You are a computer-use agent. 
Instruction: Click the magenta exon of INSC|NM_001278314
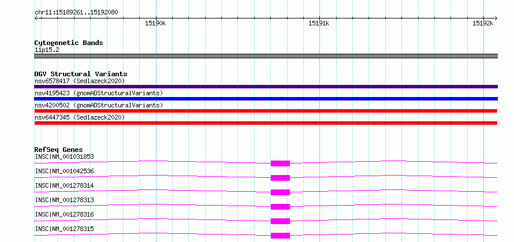pyautogui.click(x=280, y=192)
